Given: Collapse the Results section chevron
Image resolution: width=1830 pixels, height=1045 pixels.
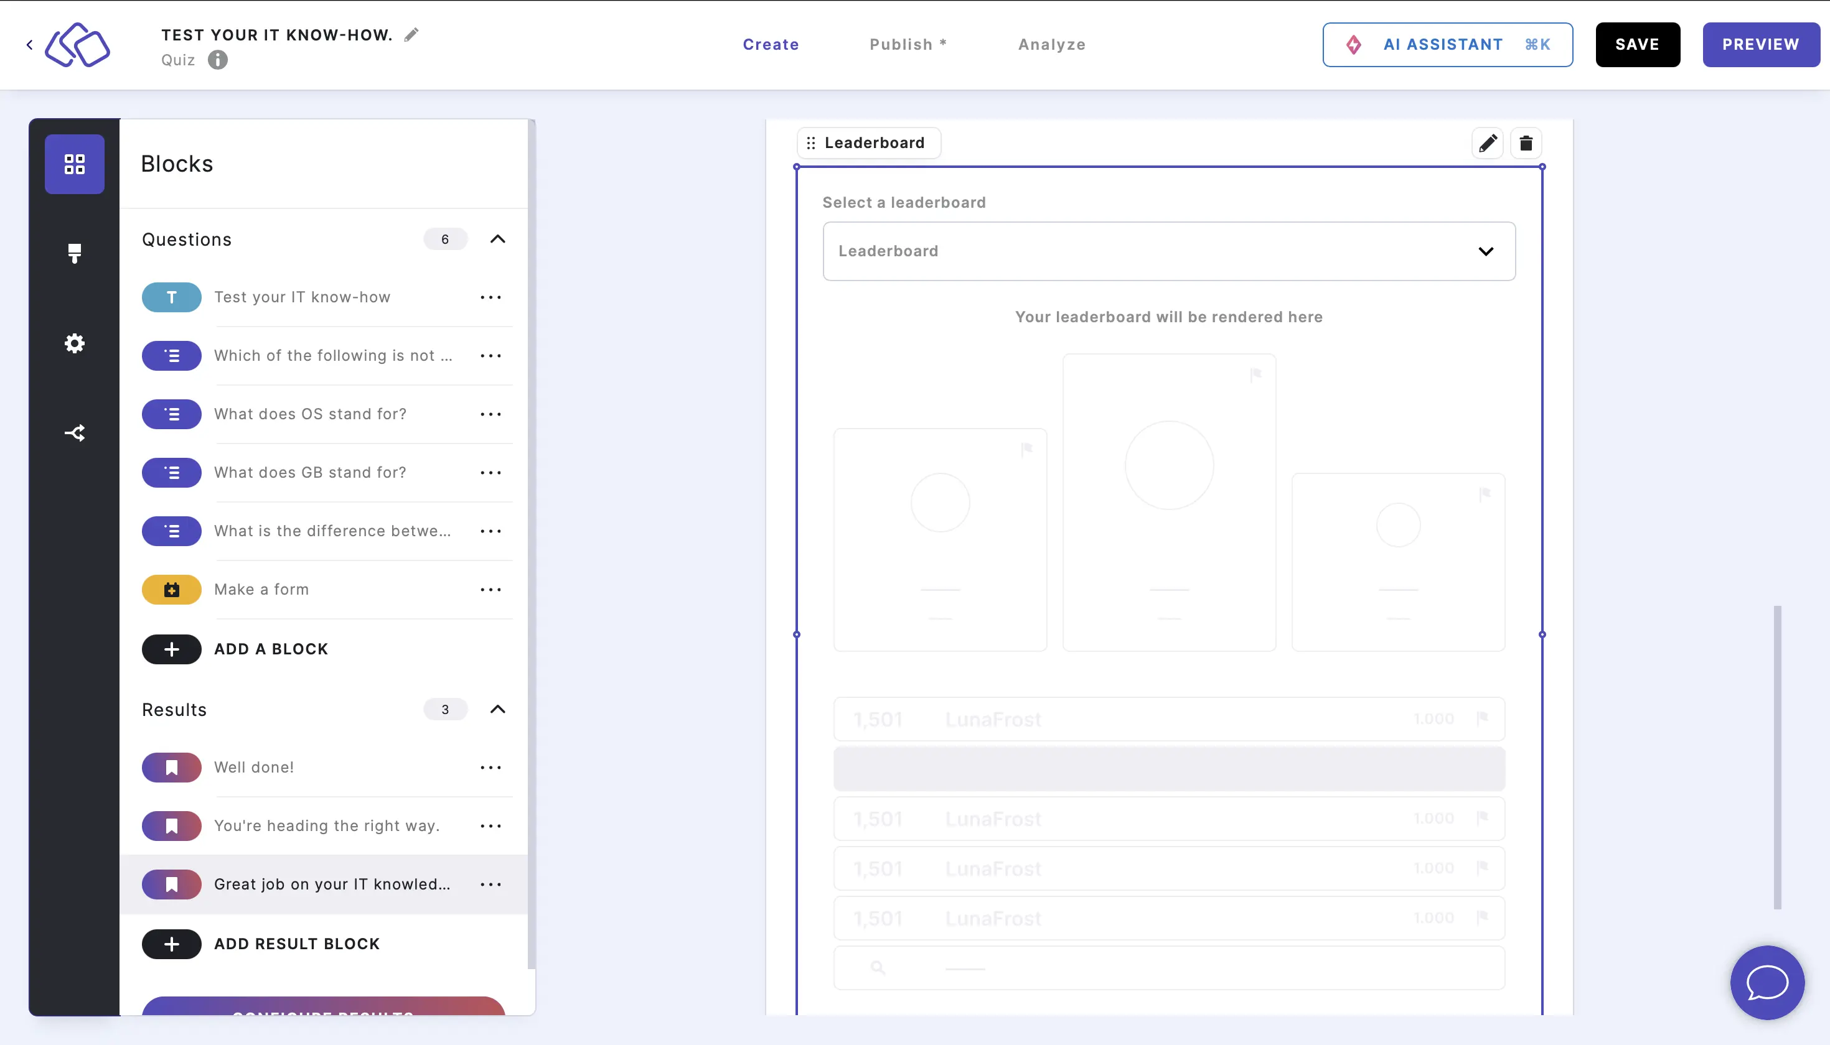Looking at the screenshot, I should tap(498, 710).
